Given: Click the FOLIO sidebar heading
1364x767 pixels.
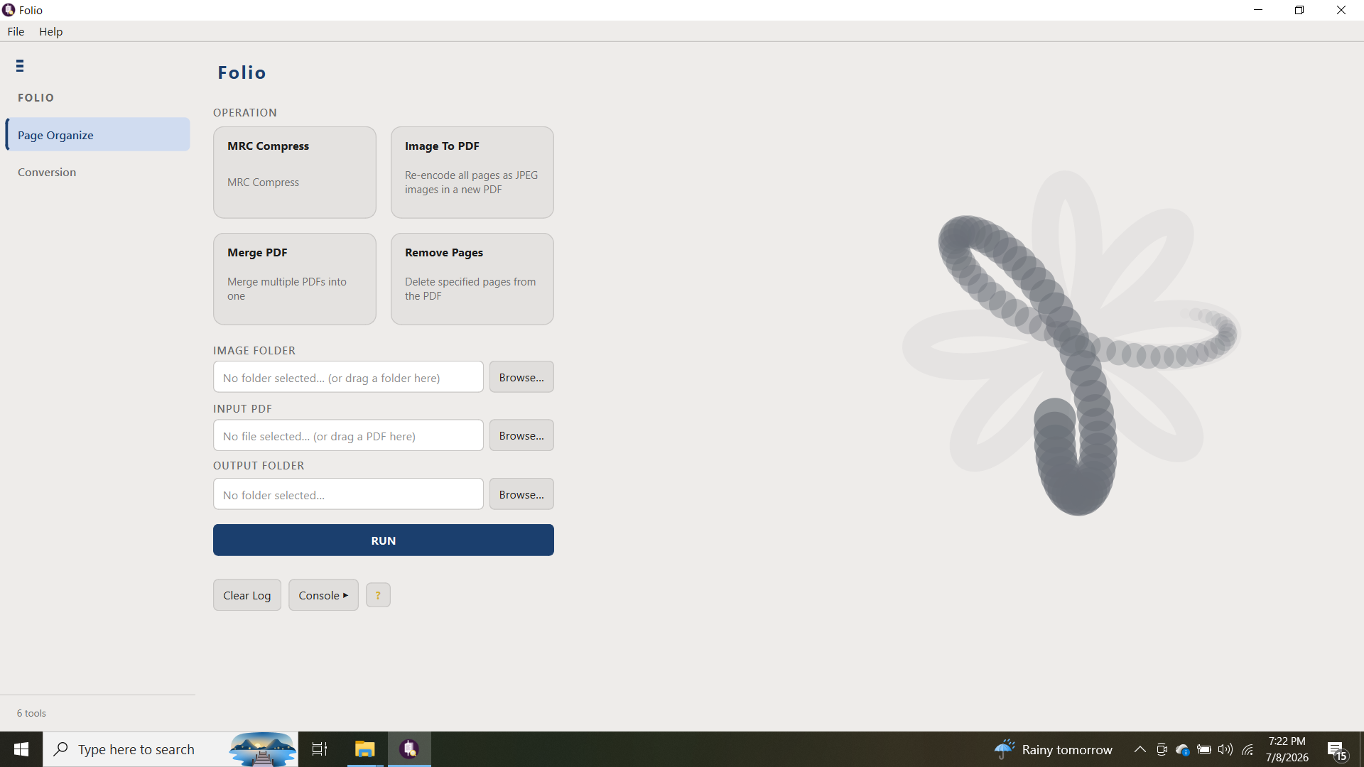Looking at the screenshot, I should tap(36, 98).
